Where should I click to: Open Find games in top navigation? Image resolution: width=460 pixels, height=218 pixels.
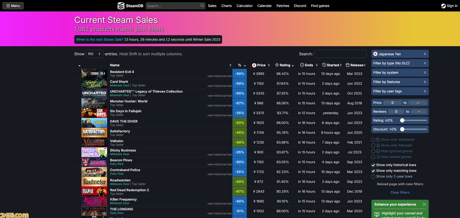(320, 6)
